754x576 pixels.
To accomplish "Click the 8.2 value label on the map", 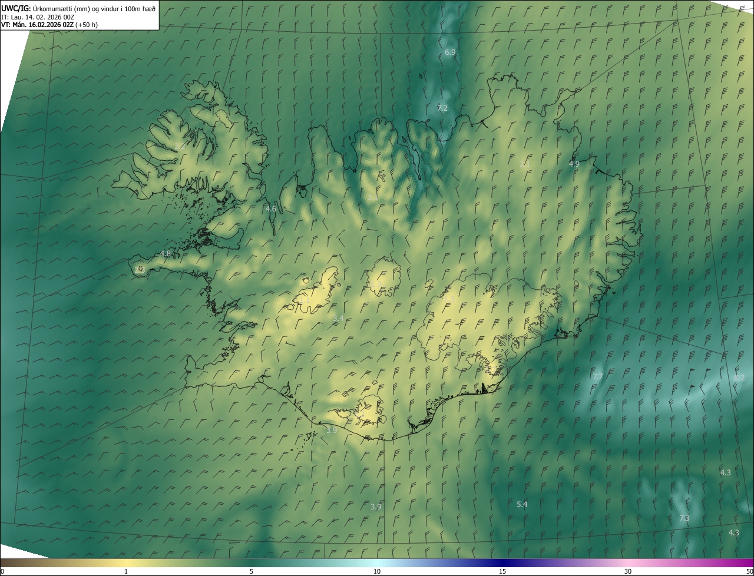I will click(x=740, y=378).
